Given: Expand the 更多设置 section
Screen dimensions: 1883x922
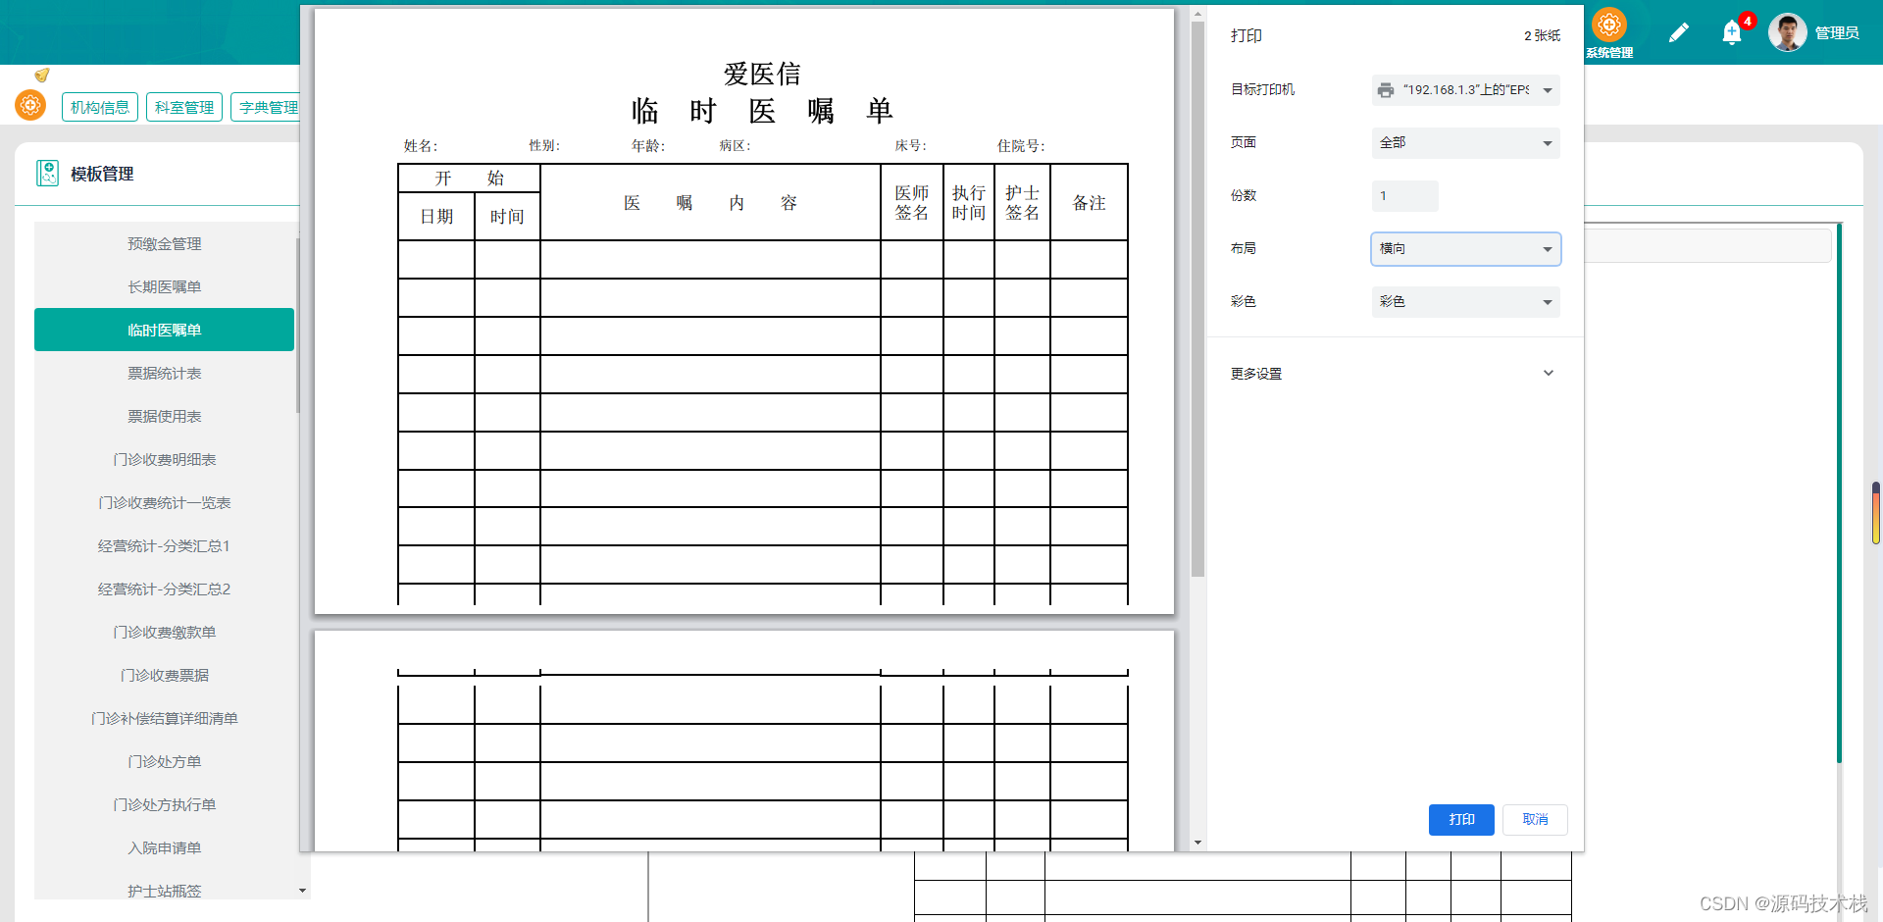Looking at the screenshot, I should (1393, 374).
